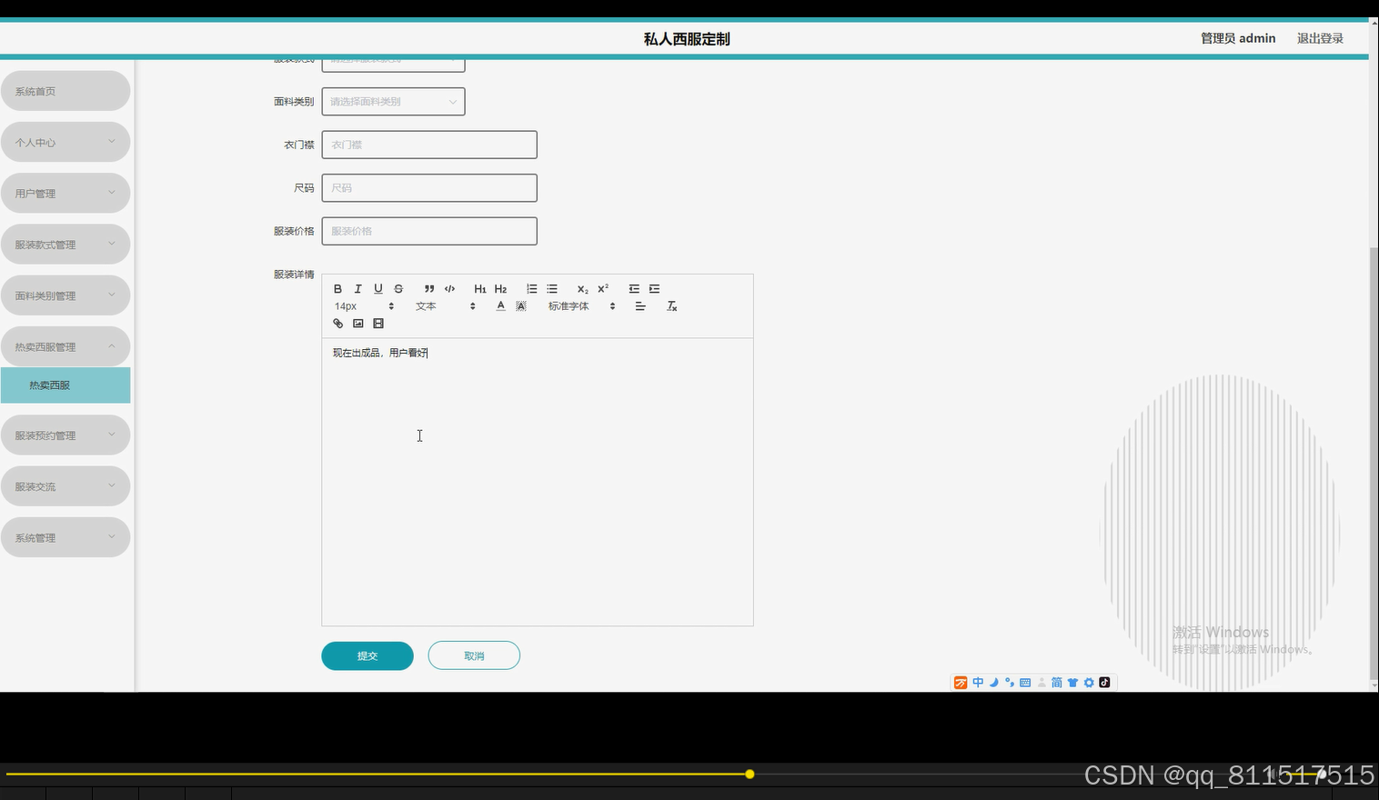
Task: Open the IME skin shirt icon
Action: 1072,683
